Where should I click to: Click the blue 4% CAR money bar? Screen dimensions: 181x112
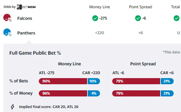pyautogui.click(x=94, y=93)
